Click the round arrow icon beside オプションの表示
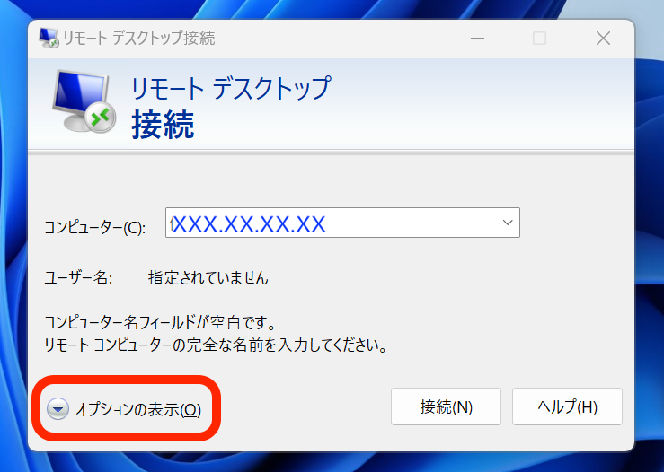Viewport: 664px width, 472px height. (58, 409)
